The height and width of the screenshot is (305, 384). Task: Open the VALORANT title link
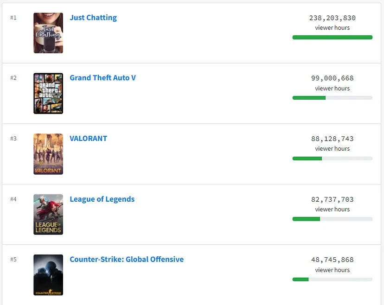tap(88, 139)
